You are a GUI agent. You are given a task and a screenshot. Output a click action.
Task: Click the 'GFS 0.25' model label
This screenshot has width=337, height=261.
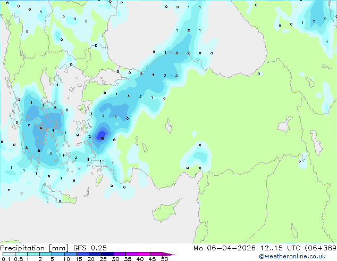(90, 248)
